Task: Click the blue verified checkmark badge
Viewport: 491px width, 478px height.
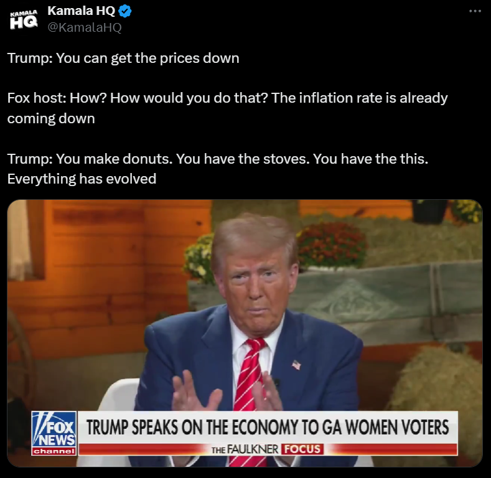Action: click(125, 11)
